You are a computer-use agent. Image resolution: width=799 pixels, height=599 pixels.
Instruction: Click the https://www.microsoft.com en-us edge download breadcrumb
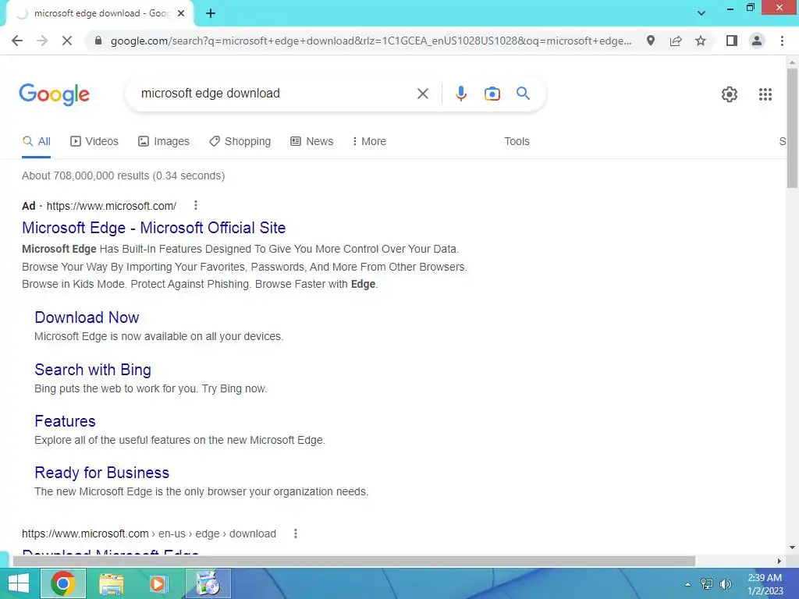(x=149, y=533)
